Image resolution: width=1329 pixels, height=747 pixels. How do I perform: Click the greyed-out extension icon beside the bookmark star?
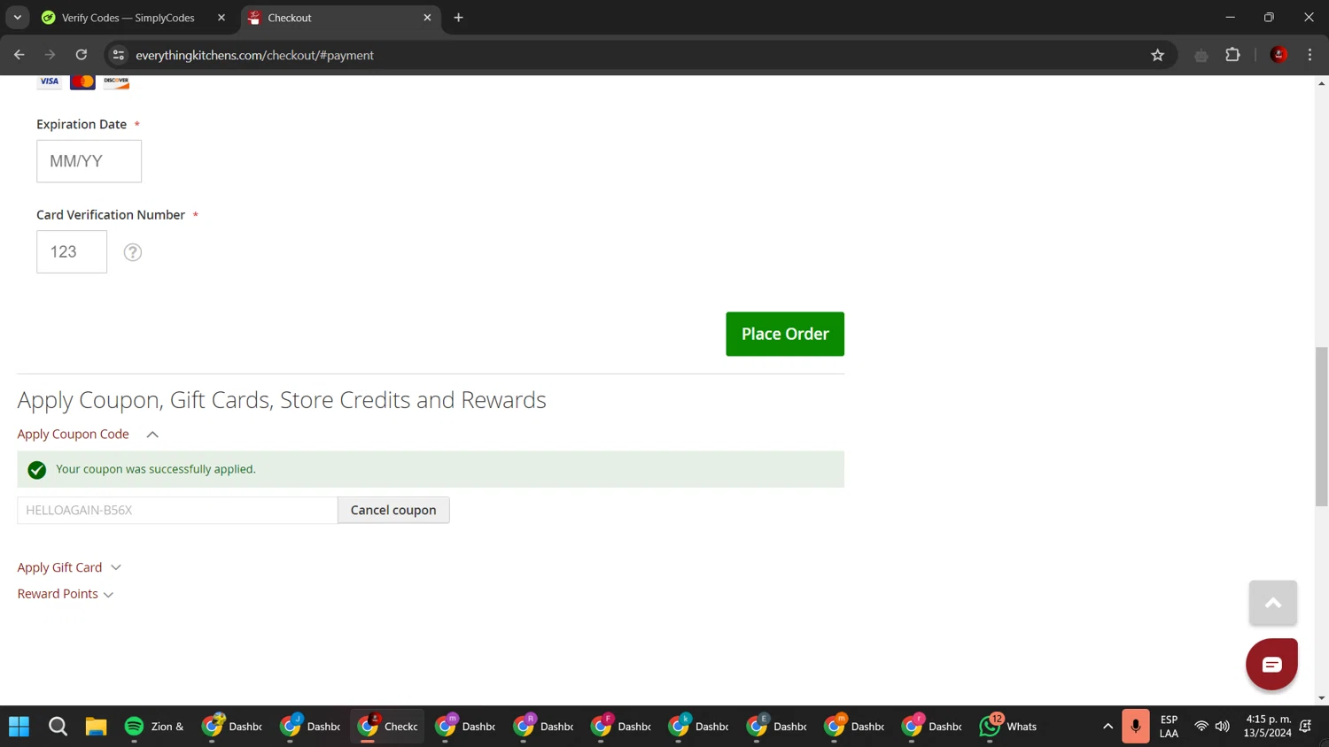click(1201, 56)
